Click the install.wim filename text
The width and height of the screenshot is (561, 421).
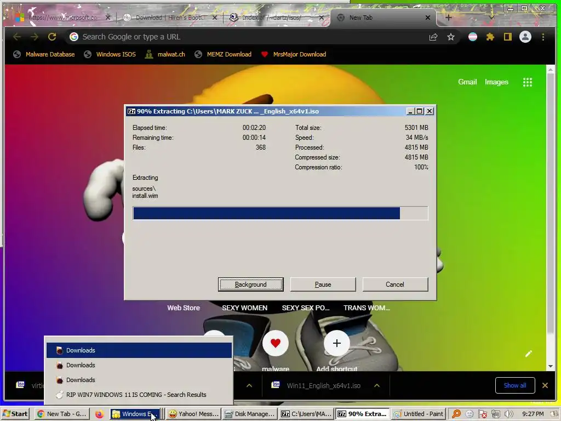point(145,196)
